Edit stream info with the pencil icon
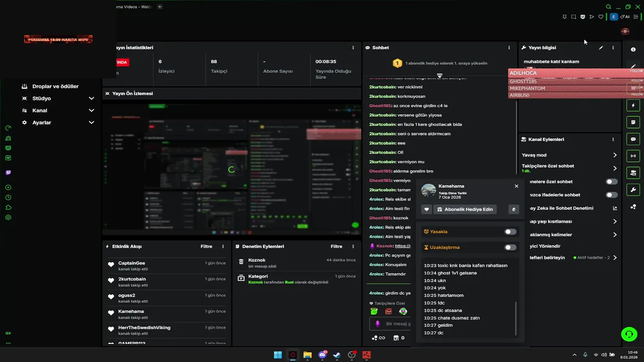Image resolution: width=644 pixels, height=362 pixels. pyautogui.click(x=601, y=48)
